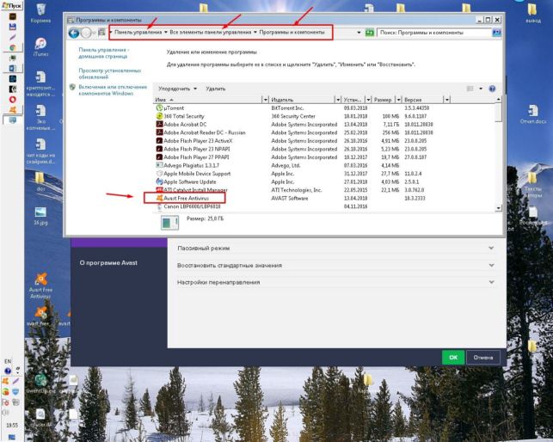Open Просмотр установленных обновлений link
The height and width of the screenshot is (442, 553).
point(110,73)
